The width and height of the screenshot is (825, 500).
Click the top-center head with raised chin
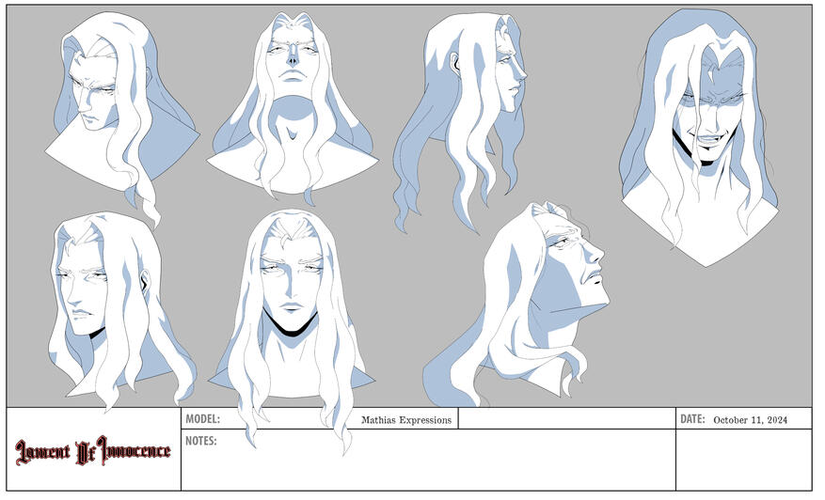pyautogui.click(x=292, y=94)
